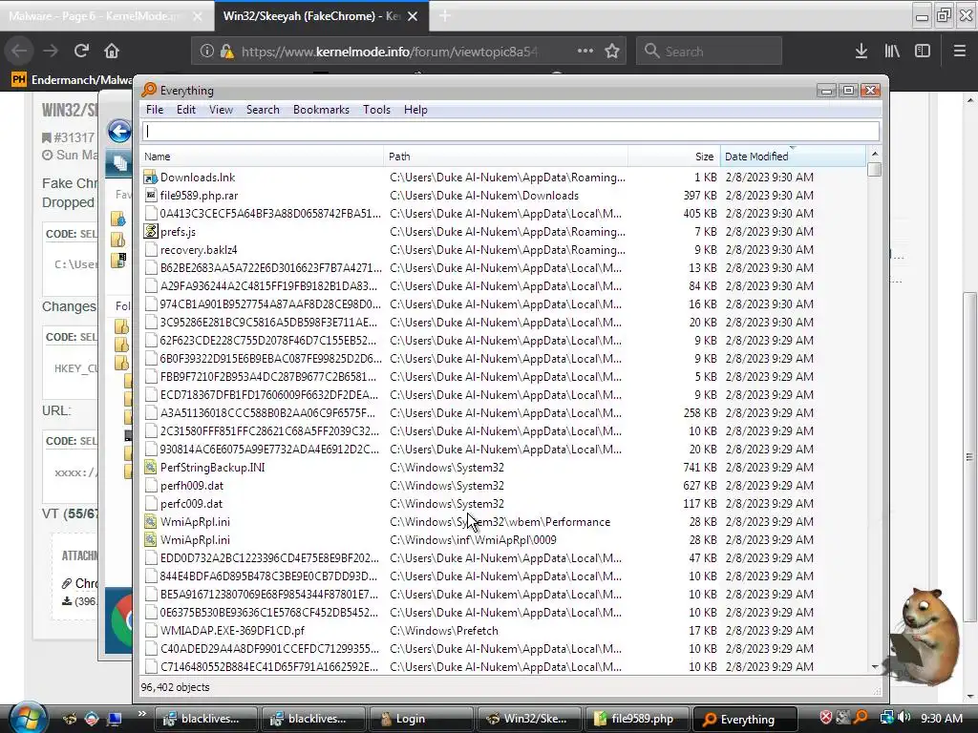Sort results by Path column
Viewport: 978px width, 733px height.
click(x=506, y=157)
